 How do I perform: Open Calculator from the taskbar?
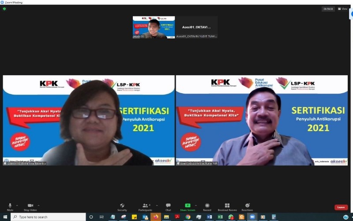click(274, 217)
